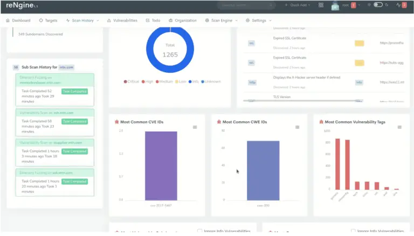414x236 pixels.
Task: Click the red notification badge beside root
Action: [x=353, y=5]
